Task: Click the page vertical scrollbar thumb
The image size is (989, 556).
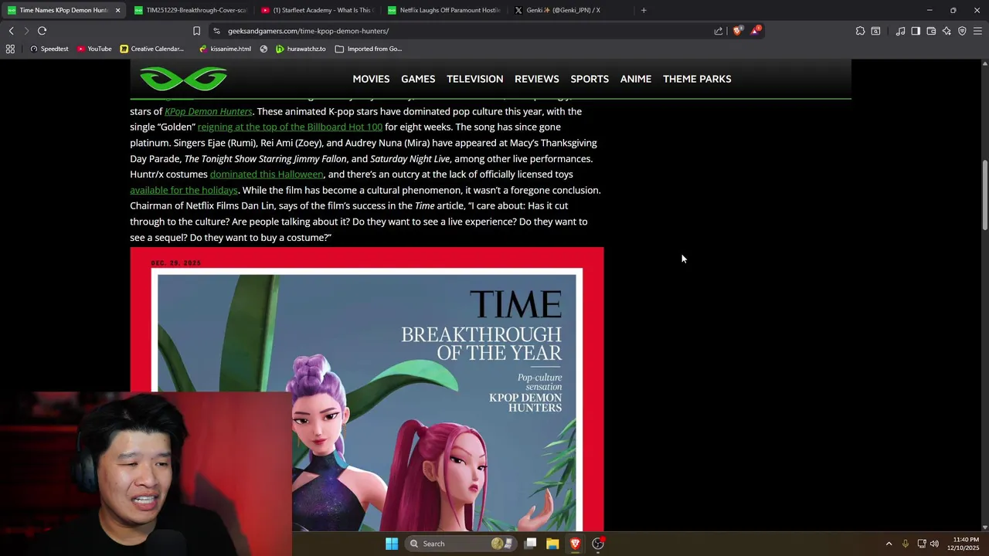Action: (984, 195)
